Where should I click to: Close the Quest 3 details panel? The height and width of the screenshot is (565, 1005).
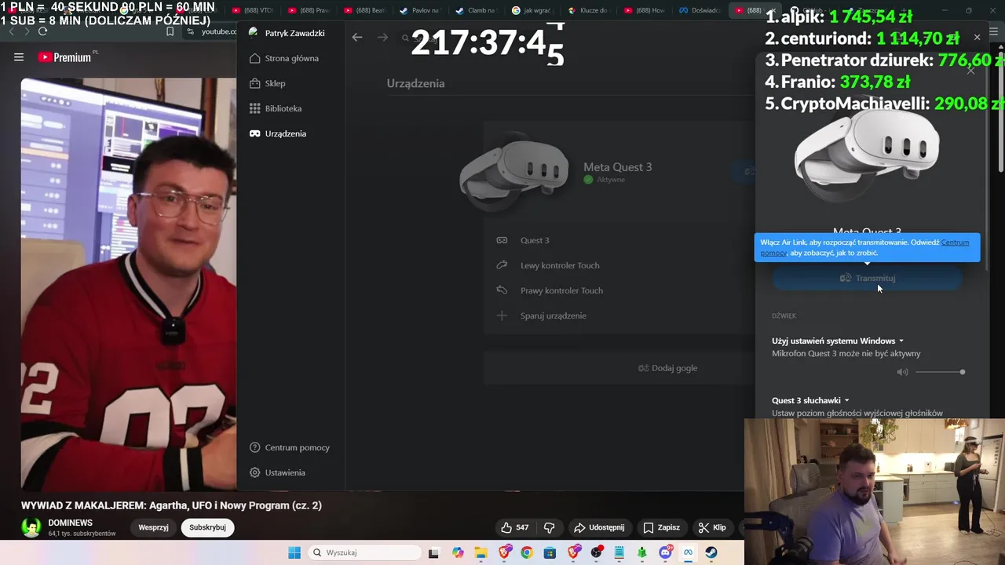point(970,70)
